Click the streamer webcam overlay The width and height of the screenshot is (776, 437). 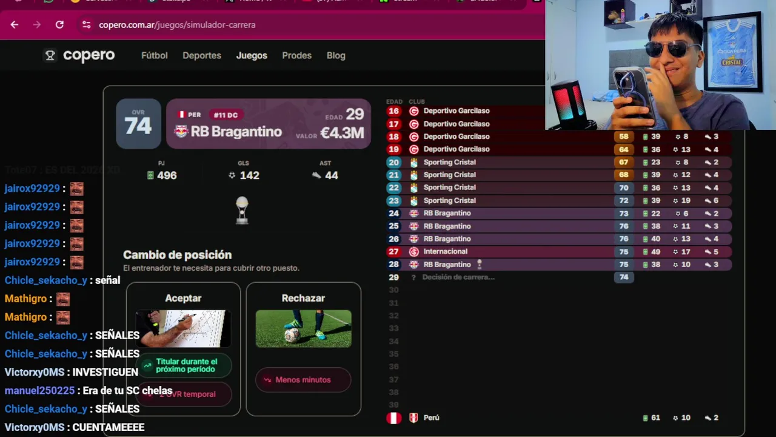coord(660,65)
